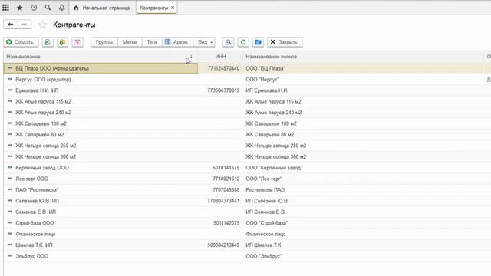This screenshot has width=491, height=276.
Task: Open the history clock icon
Action: pyautogui.click(x=34, y=8)
